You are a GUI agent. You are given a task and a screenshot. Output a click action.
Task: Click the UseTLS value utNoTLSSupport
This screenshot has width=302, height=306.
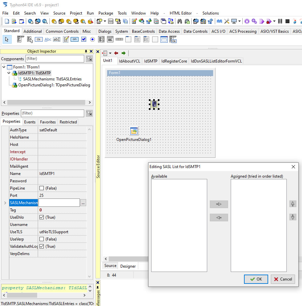pyautogui.click(x=54, y=232)
